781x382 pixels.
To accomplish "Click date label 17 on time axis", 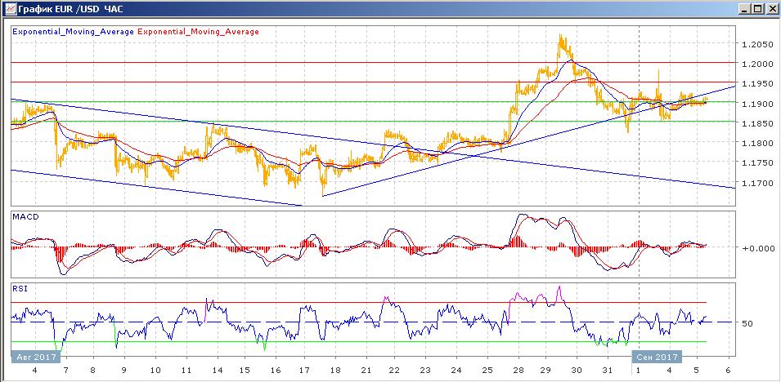I will (304, 371).
